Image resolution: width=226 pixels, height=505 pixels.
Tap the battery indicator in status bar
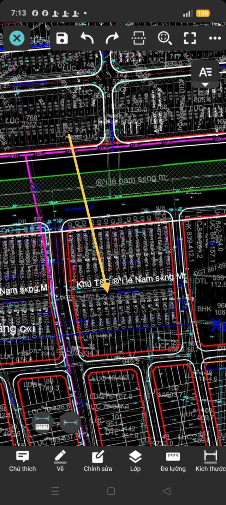(x=203, y=13)
